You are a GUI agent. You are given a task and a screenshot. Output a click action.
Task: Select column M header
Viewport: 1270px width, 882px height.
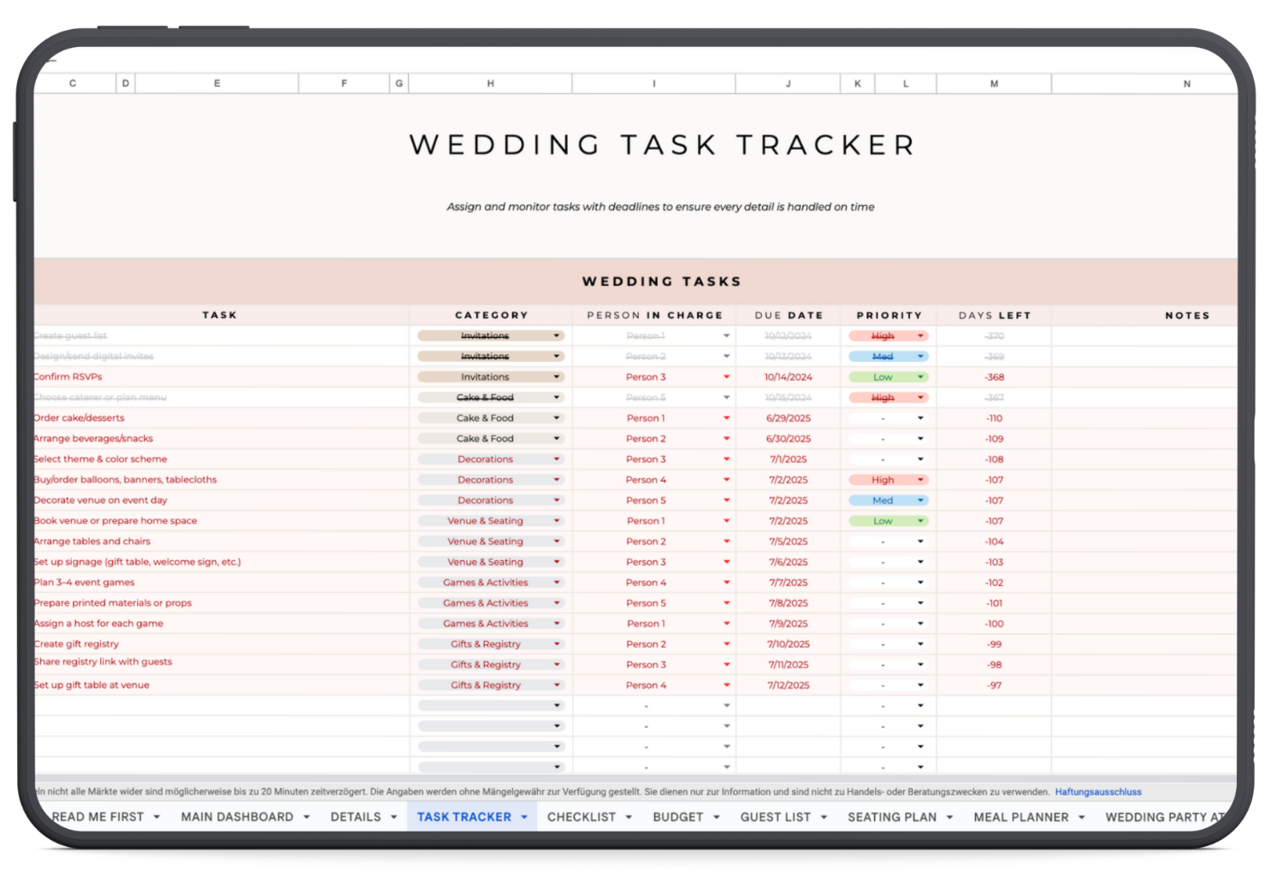click(x=994, y=84)
